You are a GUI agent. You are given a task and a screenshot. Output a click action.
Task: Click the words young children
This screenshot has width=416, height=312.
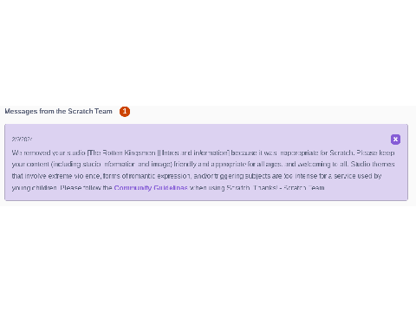pos(35,188)
